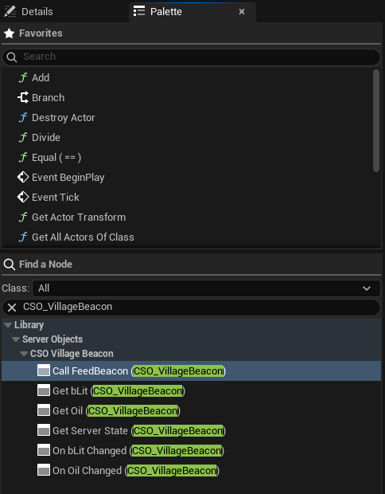
Task: Close the Palette tab
Action: 242,12
